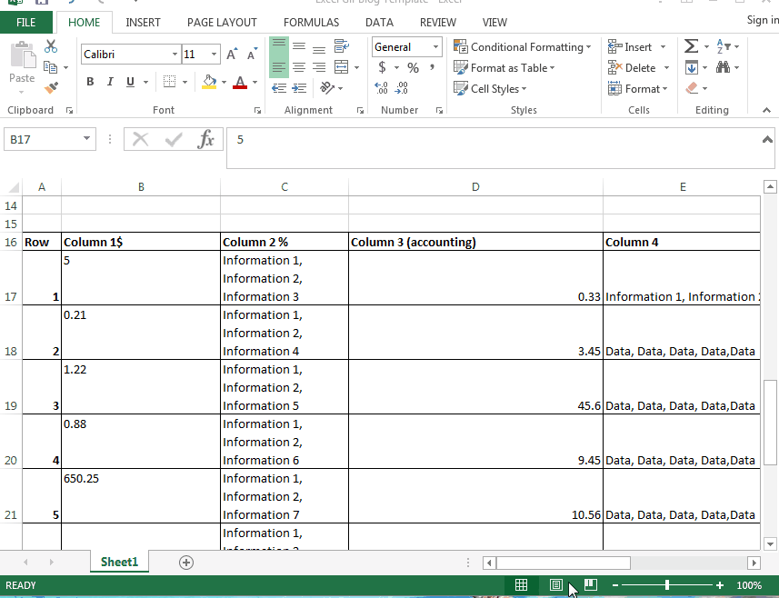Set Bottom Align vertical alignment
Screen dimensions: 779x598
point(319,48)
